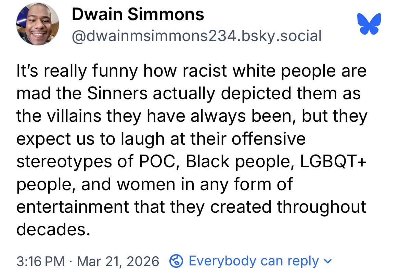This screenshot has width=400, height=275.
Task: Click the word throughout in the post
Action: (x=322, y=207)
